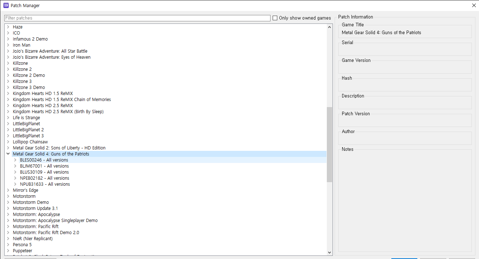
Task: Select Puppeteer in the list
Action: click(22, 251)
